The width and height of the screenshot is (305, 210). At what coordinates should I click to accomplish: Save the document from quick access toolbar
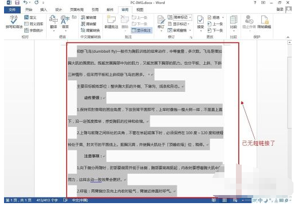click(x=17, y=2)
